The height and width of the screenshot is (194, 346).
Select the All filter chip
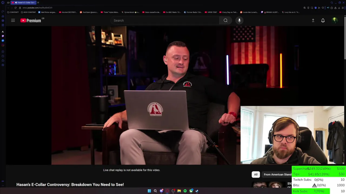pos(256,175)
